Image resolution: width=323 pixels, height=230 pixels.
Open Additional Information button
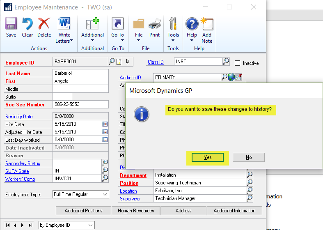pos(234,211)
